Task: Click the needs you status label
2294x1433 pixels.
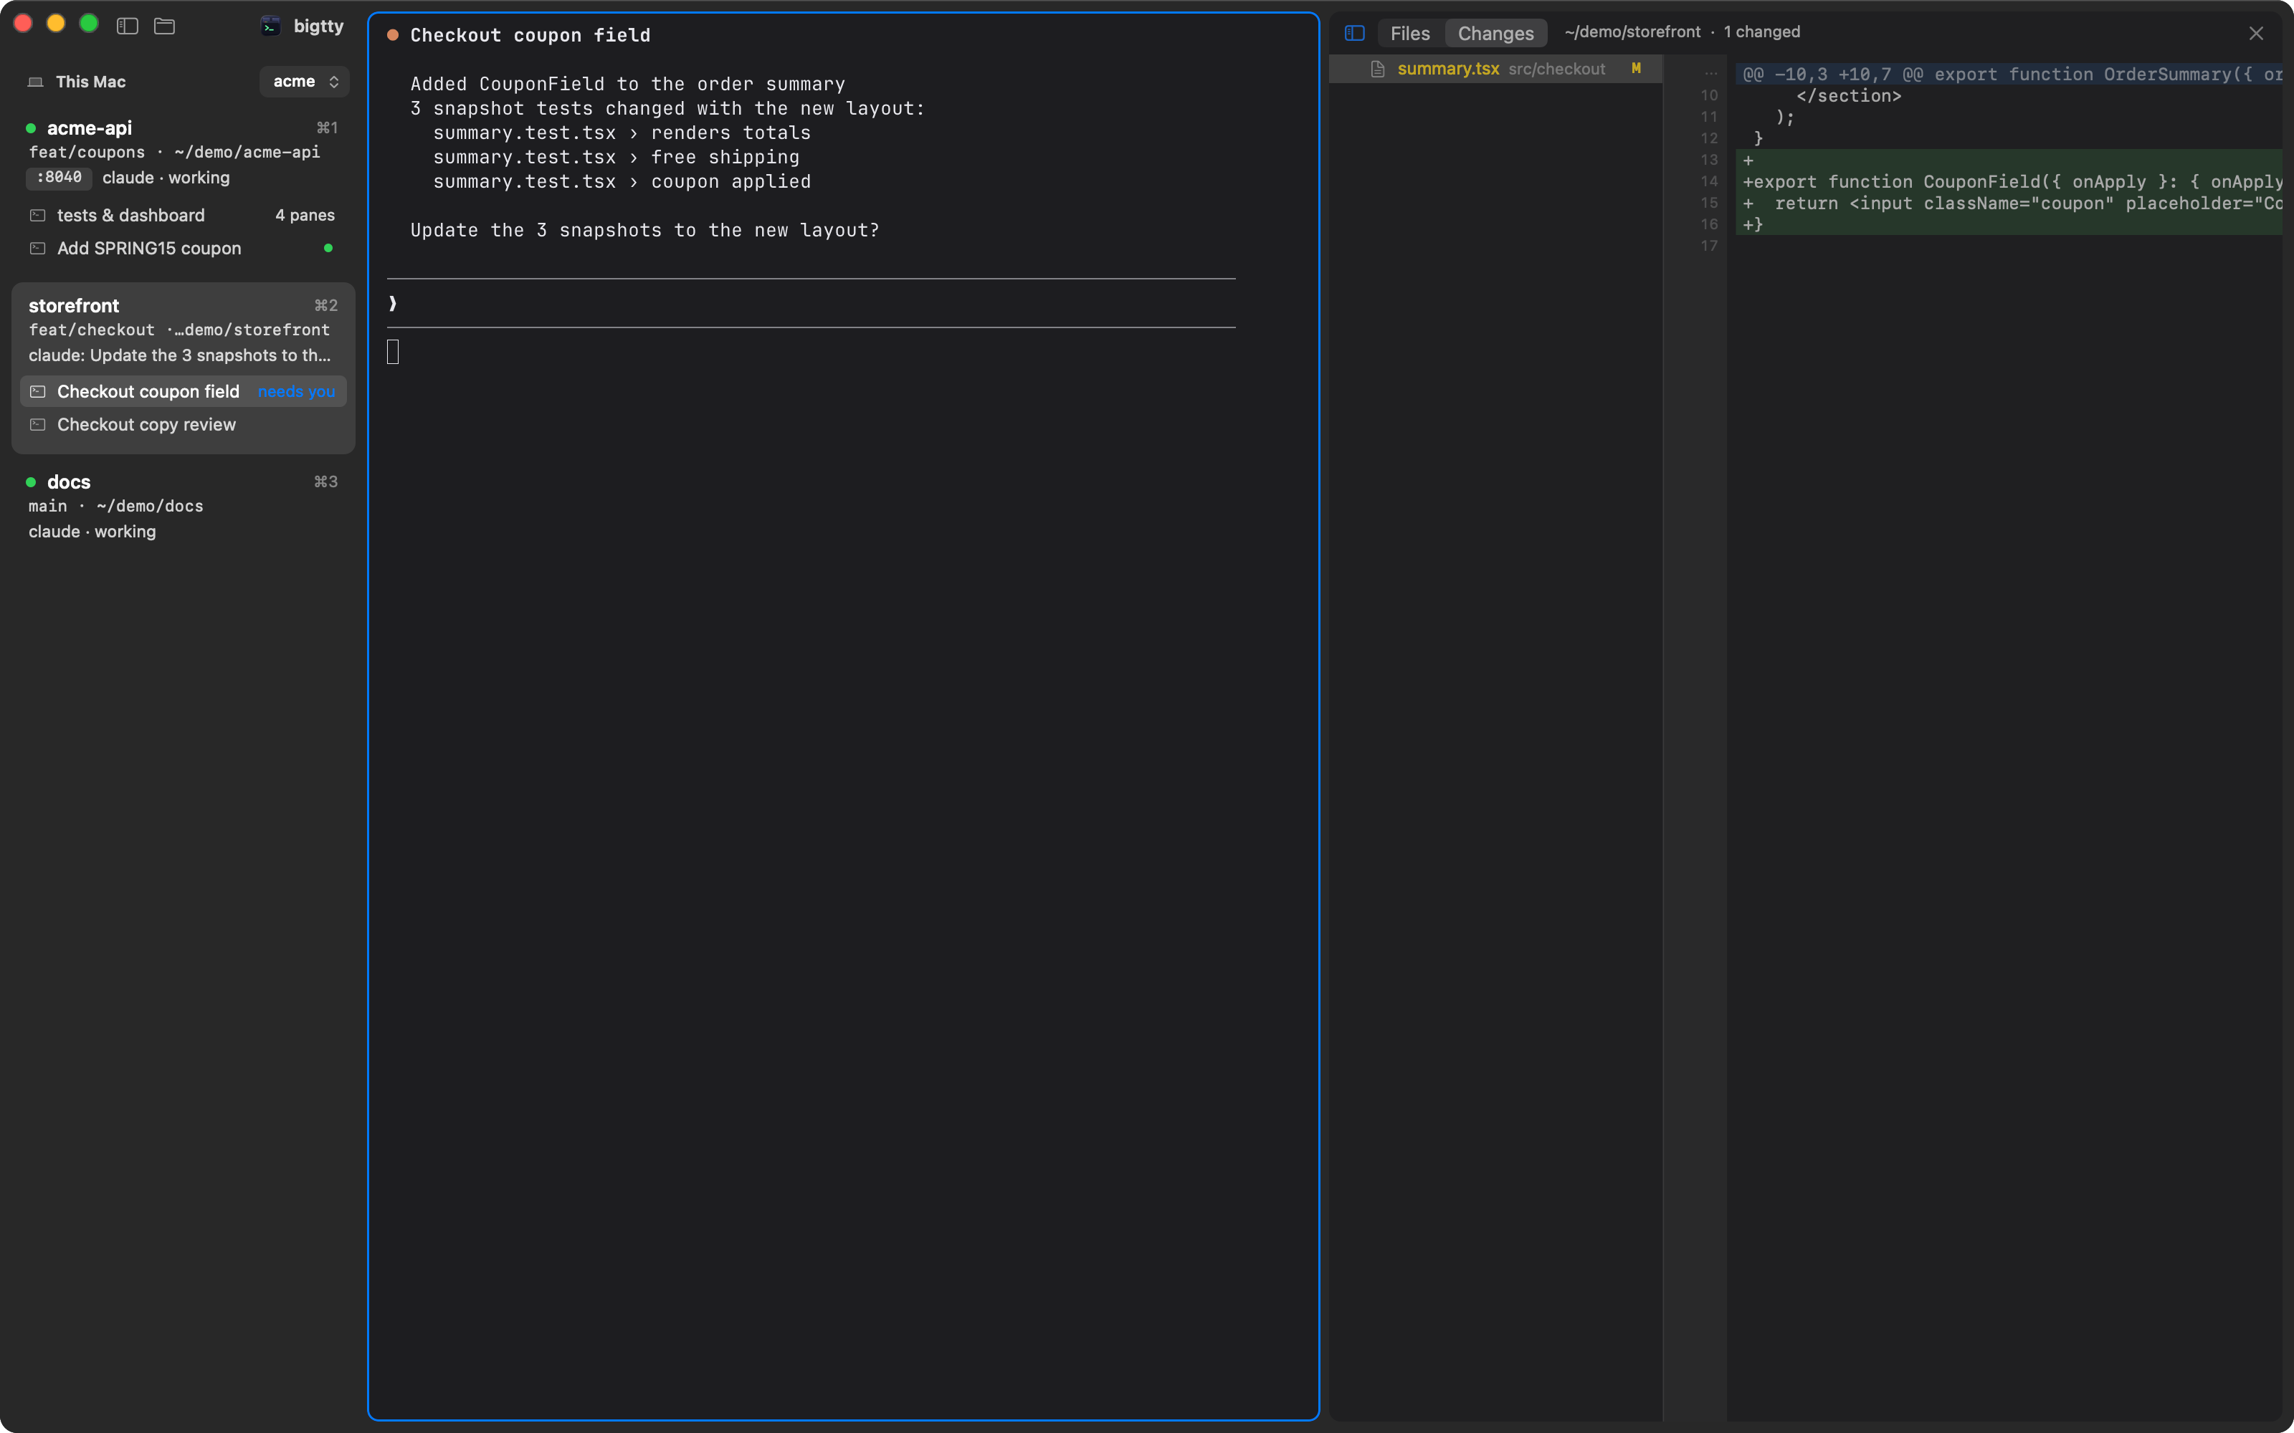Action: coord(296,391)
